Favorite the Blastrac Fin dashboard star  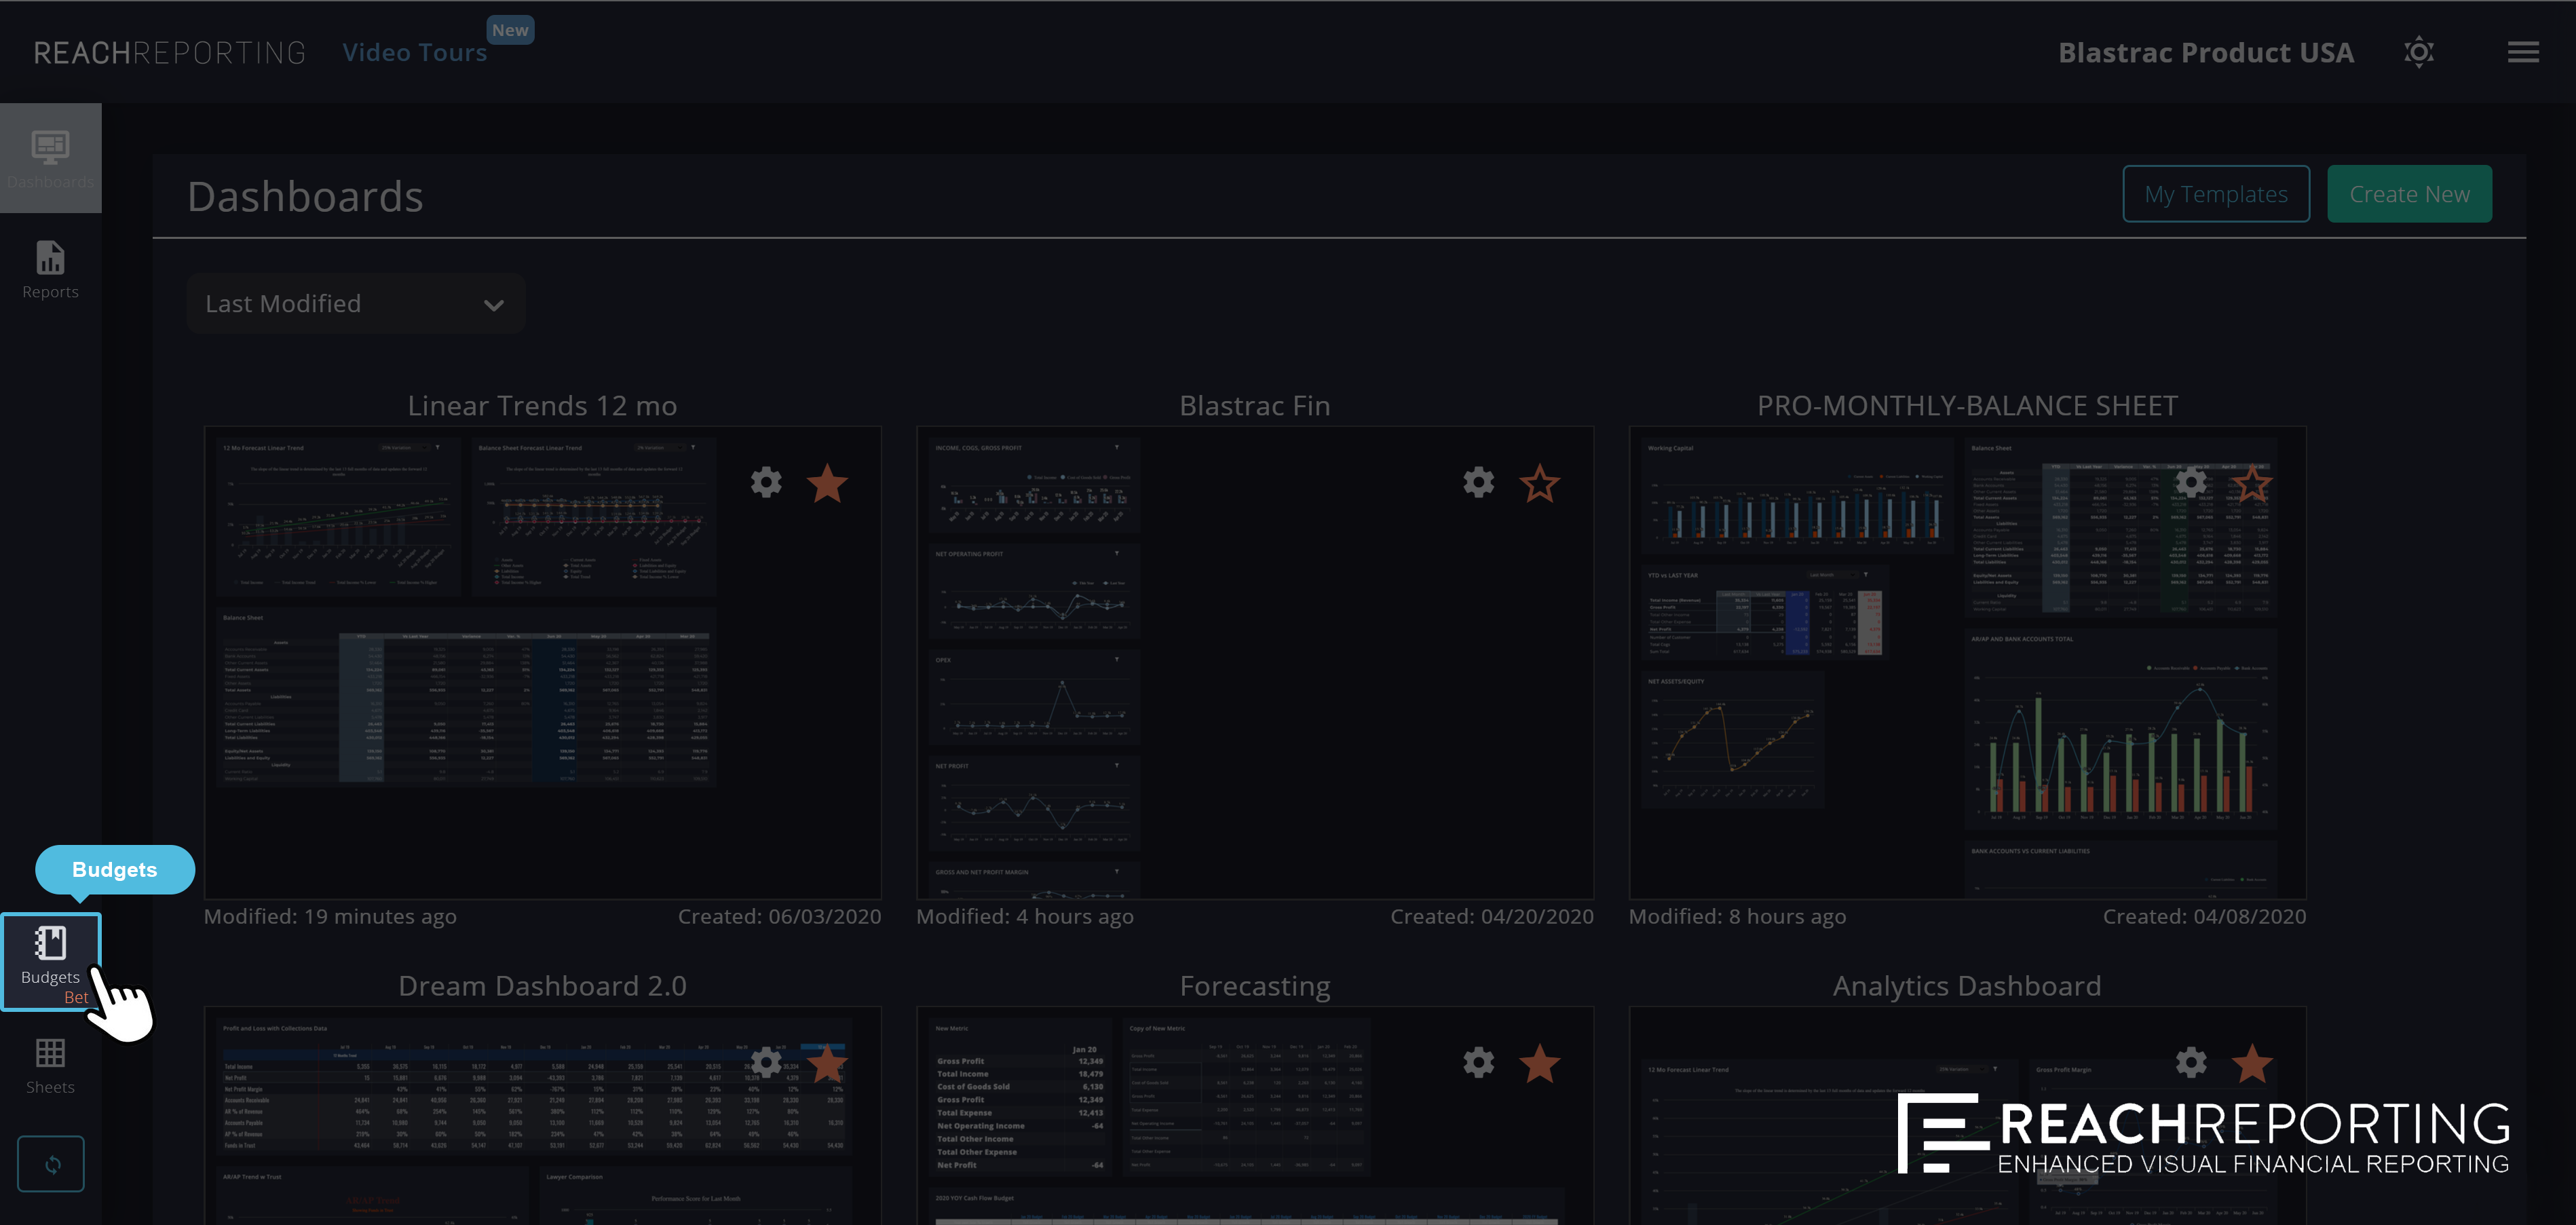[1539, 484]
